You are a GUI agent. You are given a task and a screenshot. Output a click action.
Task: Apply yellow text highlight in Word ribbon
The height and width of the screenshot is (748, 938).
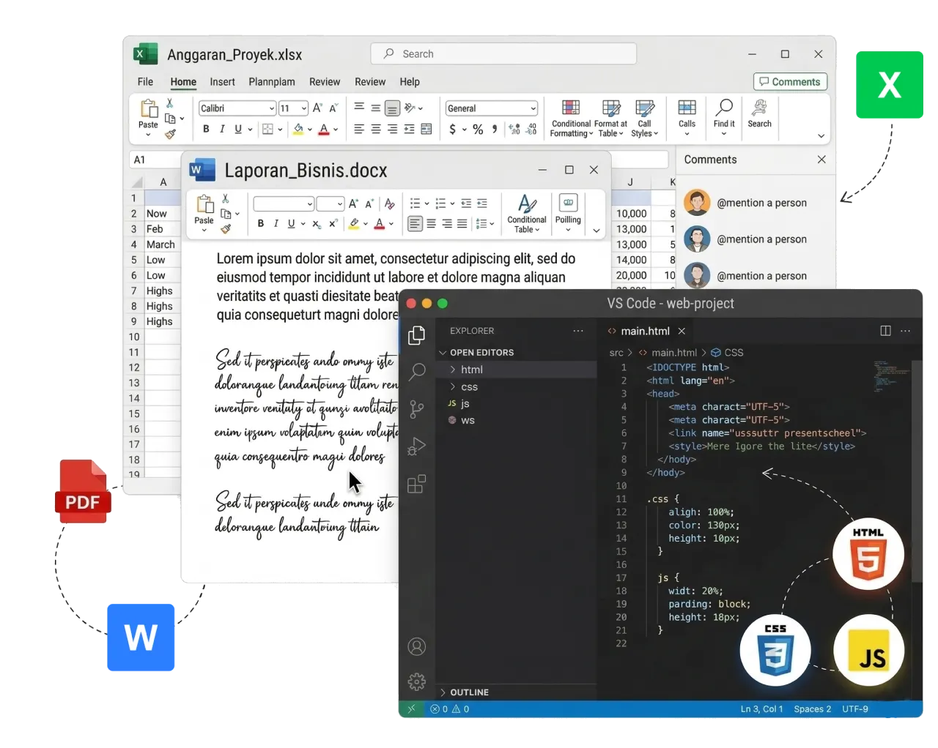click(x=354, y=224)
